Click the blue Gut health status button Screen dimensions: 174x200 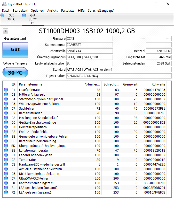tap(15, 50)
